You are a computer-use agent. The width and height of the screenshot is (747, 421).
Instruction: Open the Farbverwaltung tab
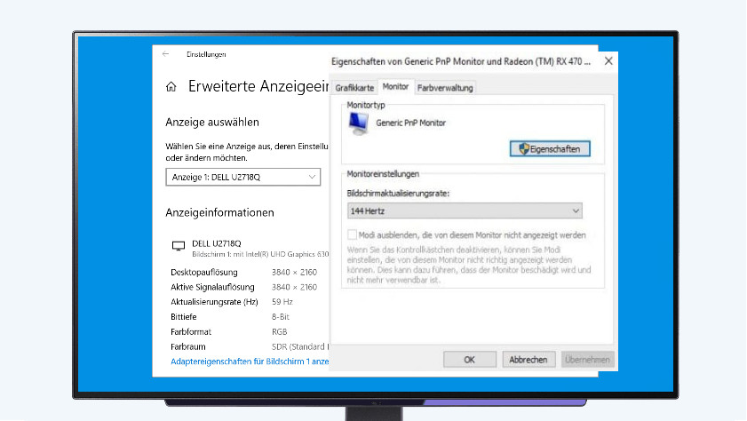pos(445,87)
